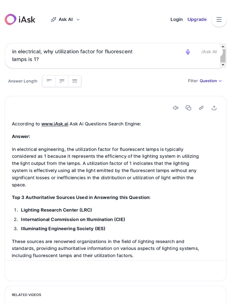Open the hamburger menu button
This screenshot has width=231, height=308.
[x=219, y=19]
